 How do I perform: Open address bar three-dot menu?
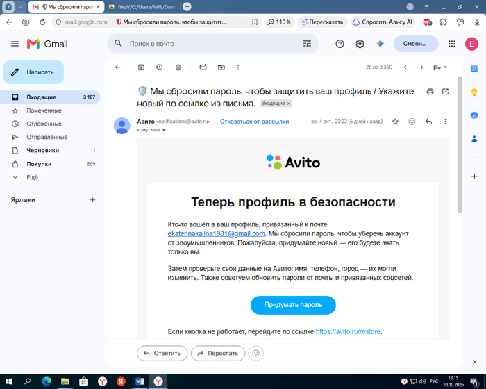[244, 22]
